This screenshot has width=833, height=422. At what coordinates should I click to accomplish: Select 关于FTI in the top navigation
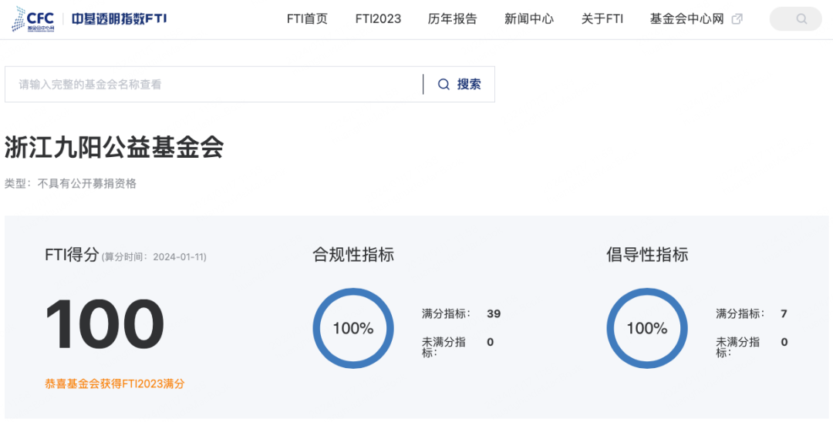click(602, 19)
